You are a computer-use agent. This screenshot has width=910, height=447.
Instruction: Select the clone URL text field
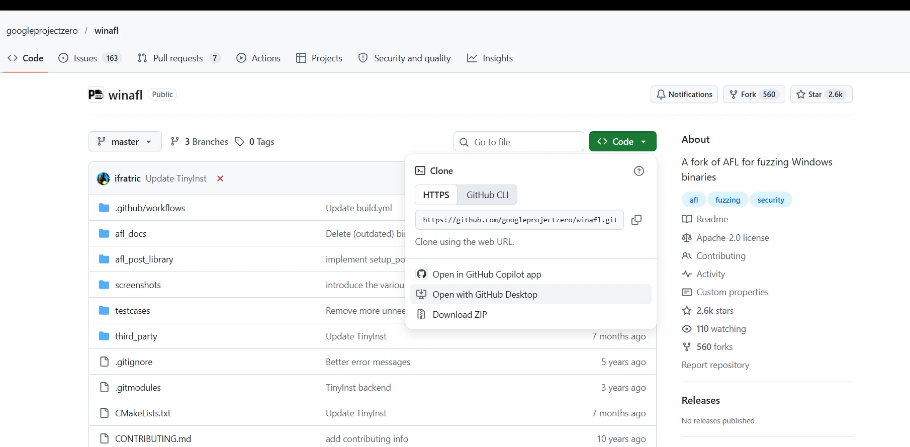(519, 220)
